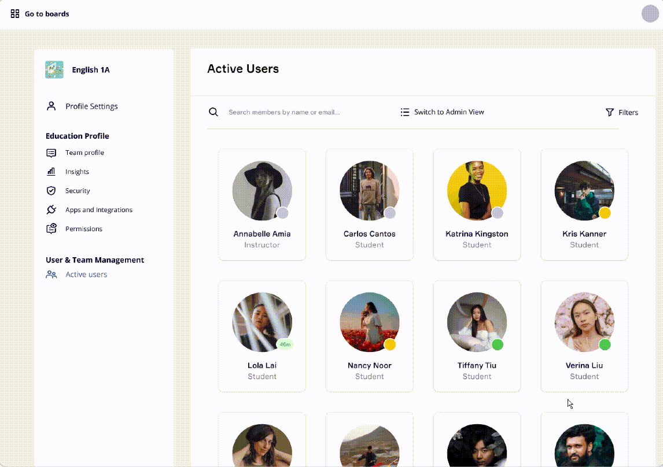Click Nancy Noor's yellow status dot
This screenshot has width=663, height=467.
390,344
